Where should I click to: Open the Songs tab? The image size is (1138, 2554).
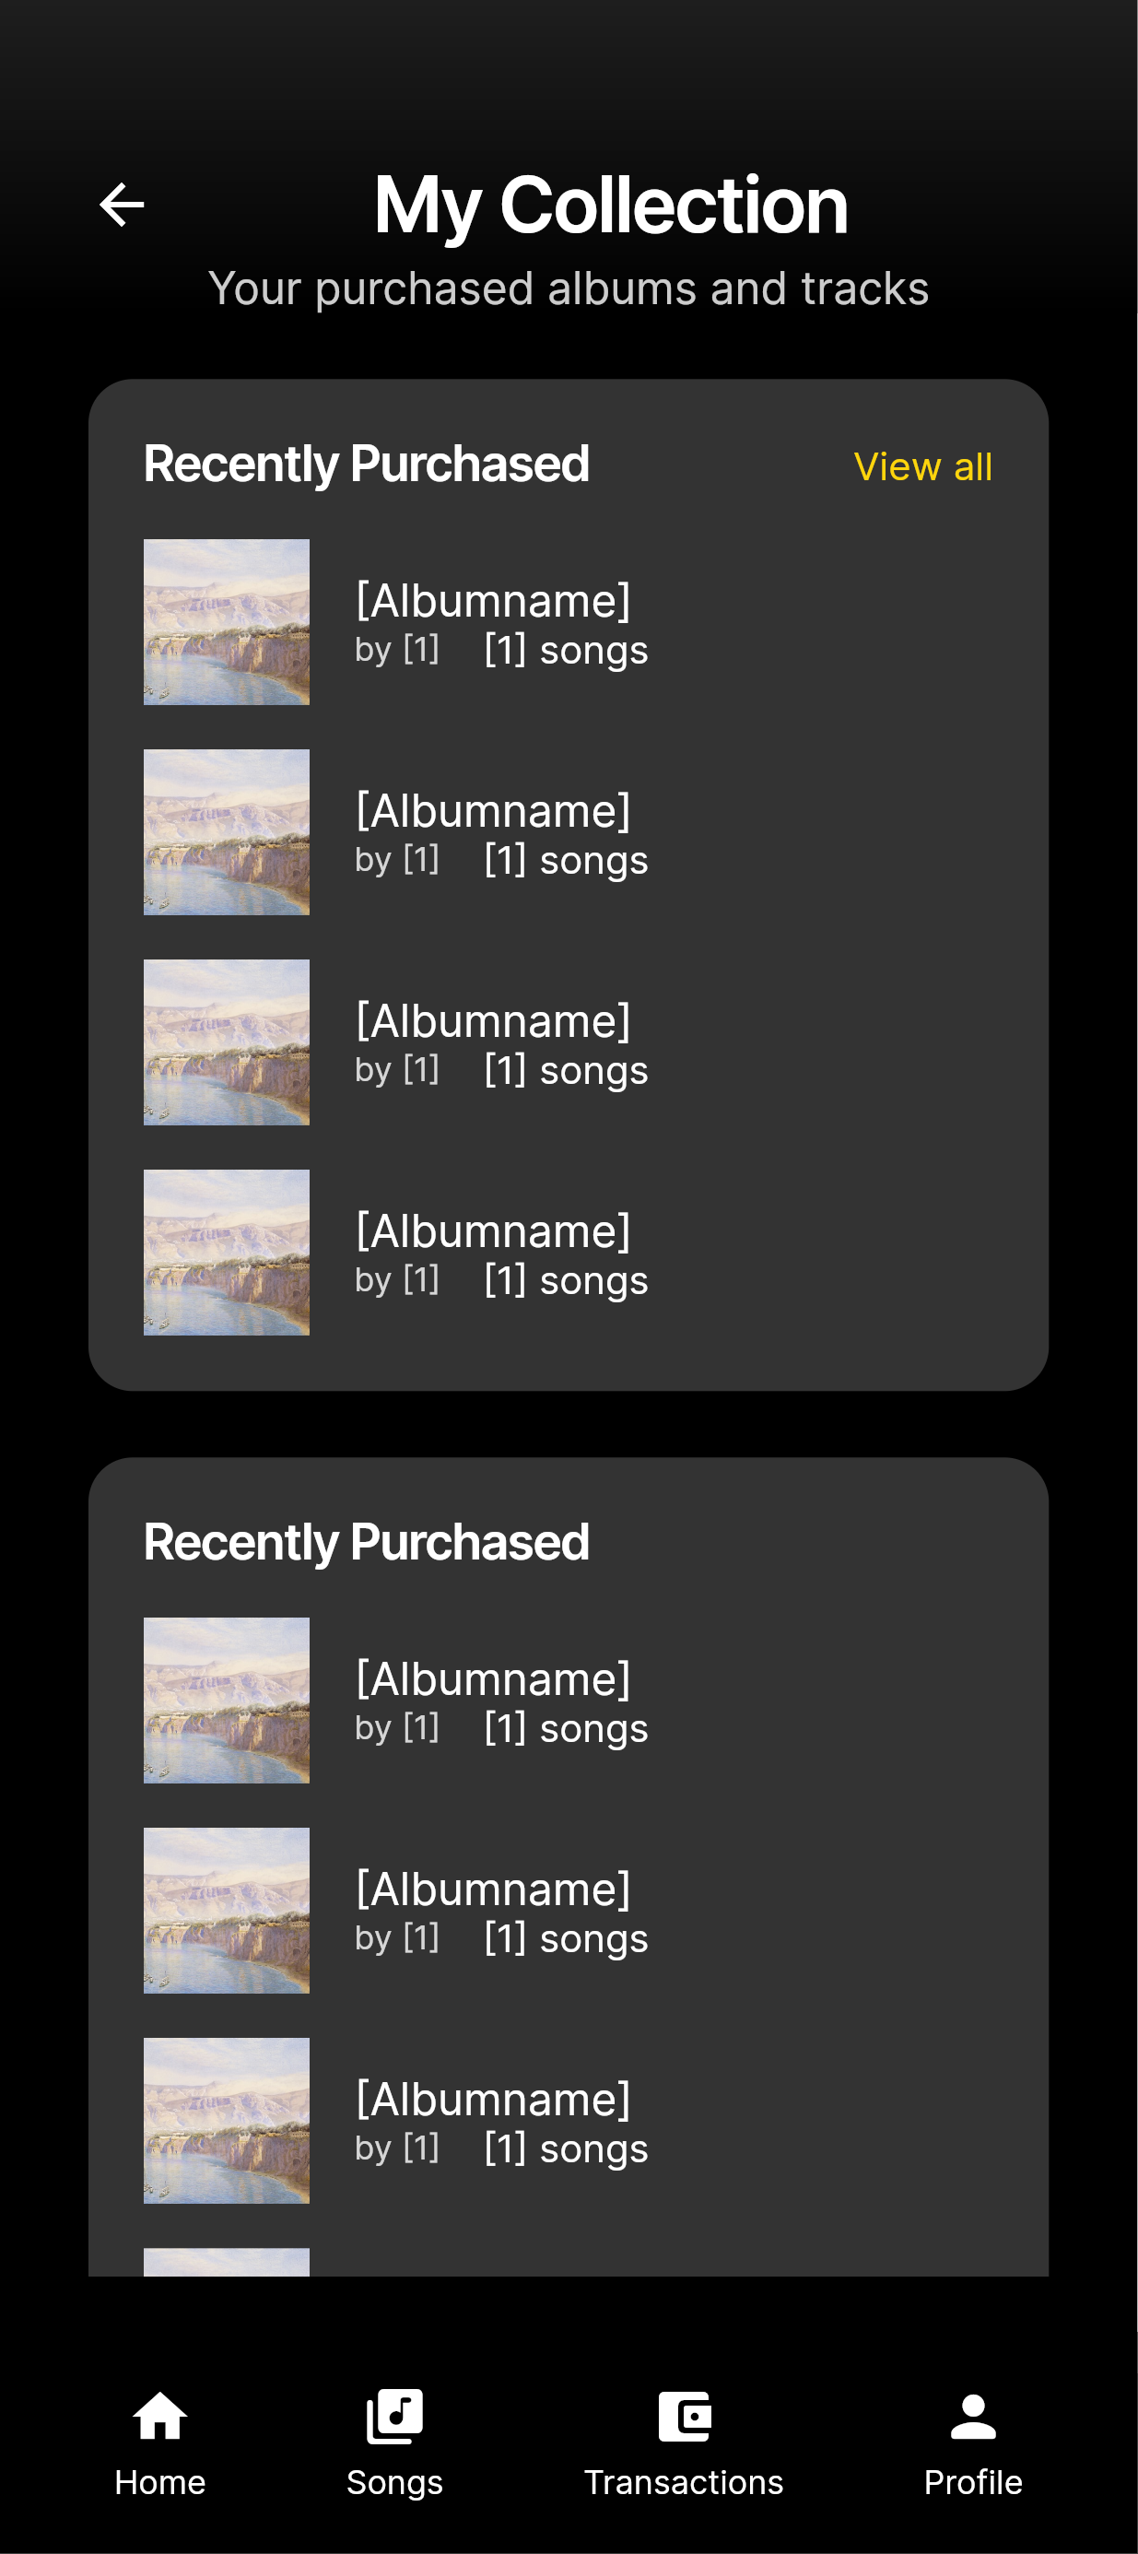coord(394,2449)
